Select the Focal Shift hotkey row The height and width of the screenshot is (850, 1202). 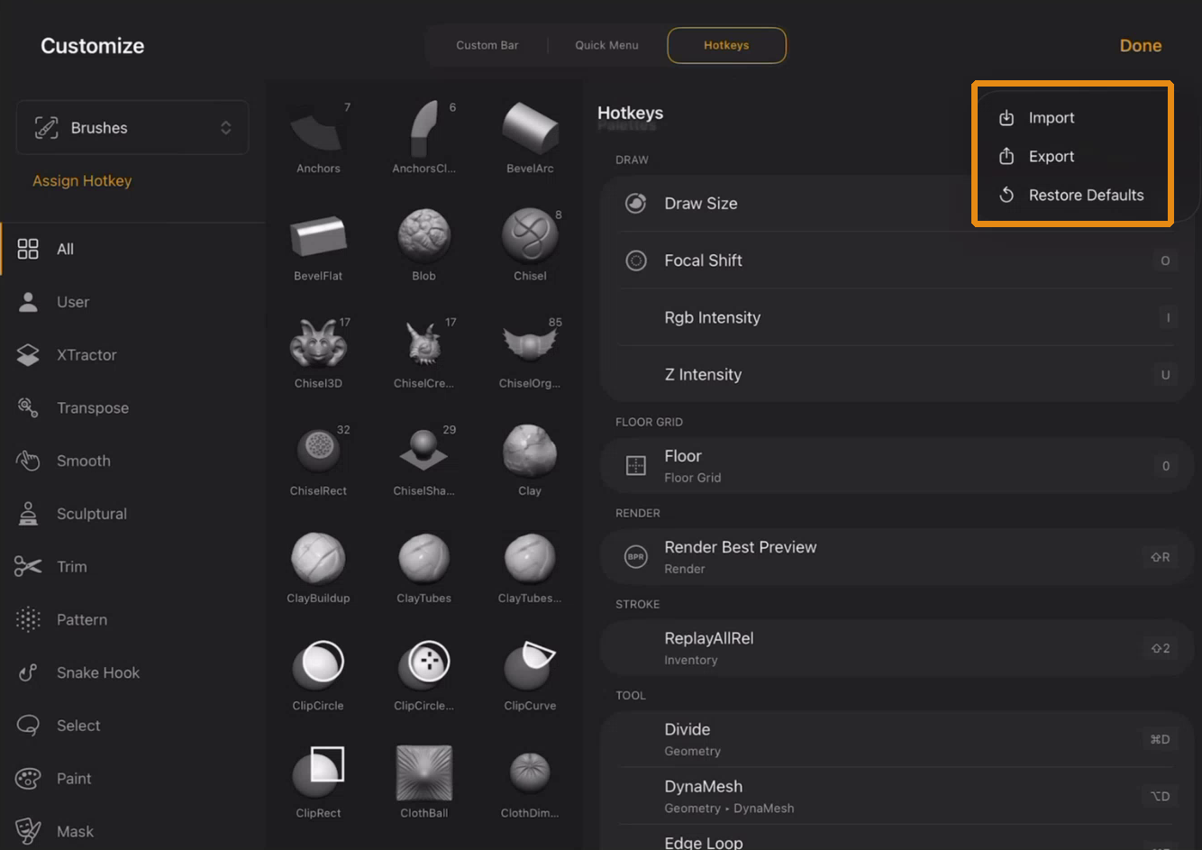pyautogui.click(x=897, y=260)
